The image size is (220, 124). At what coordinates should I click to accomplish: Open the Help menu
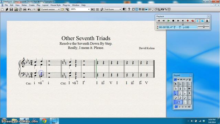[x=84, y=5]
